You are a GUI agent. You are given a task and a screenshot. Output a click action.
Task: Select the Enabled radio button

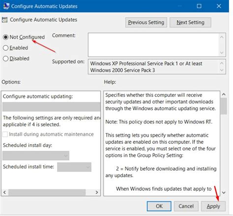click(5, 48)
